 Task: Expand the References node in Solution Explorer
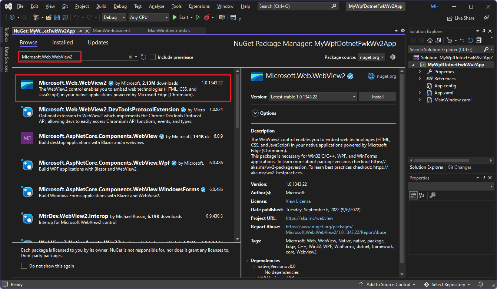coord(420,78)
